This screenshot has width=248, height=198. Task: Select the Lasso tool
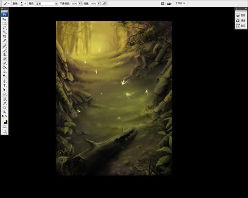pyautogui.click(x=4, y=28)
